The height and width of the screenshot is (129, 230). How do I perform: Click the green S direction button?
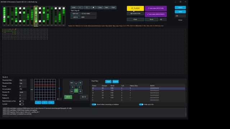[76, 91]
